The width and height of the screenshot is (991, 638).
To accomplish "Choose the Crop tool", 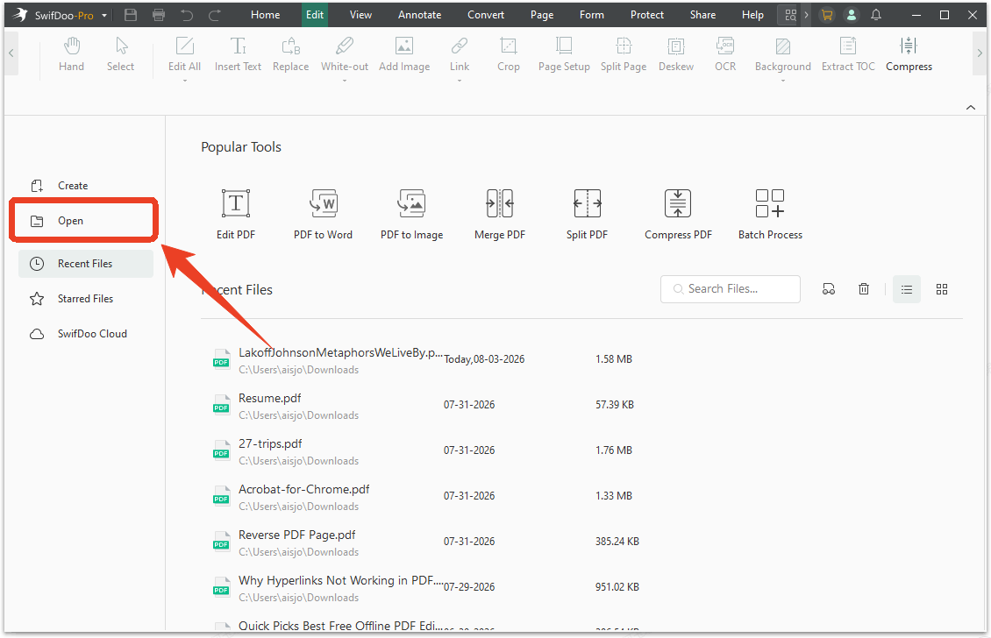I will point(508,54).
